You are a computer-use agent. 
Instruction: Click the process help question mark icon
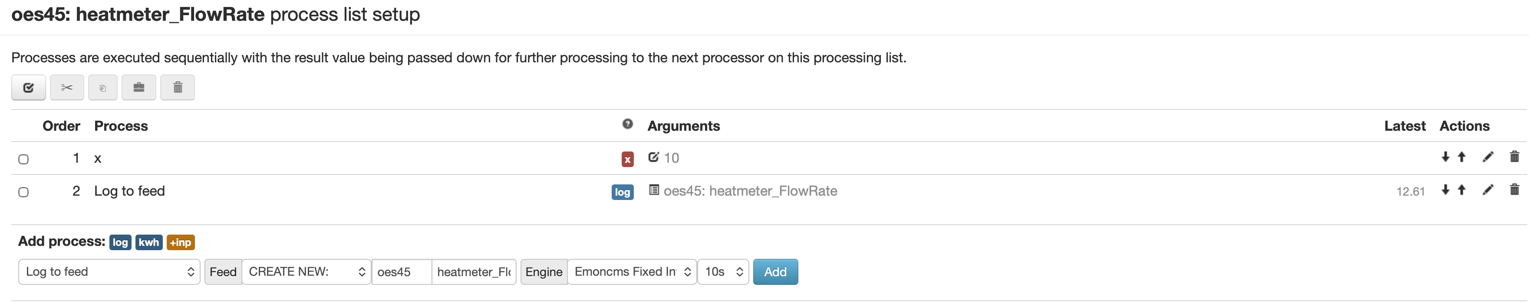[x=627, y=124]
